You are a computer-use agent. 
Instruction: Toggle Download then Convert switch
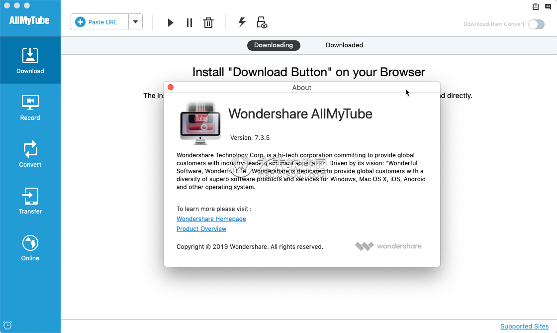(536, 24)
